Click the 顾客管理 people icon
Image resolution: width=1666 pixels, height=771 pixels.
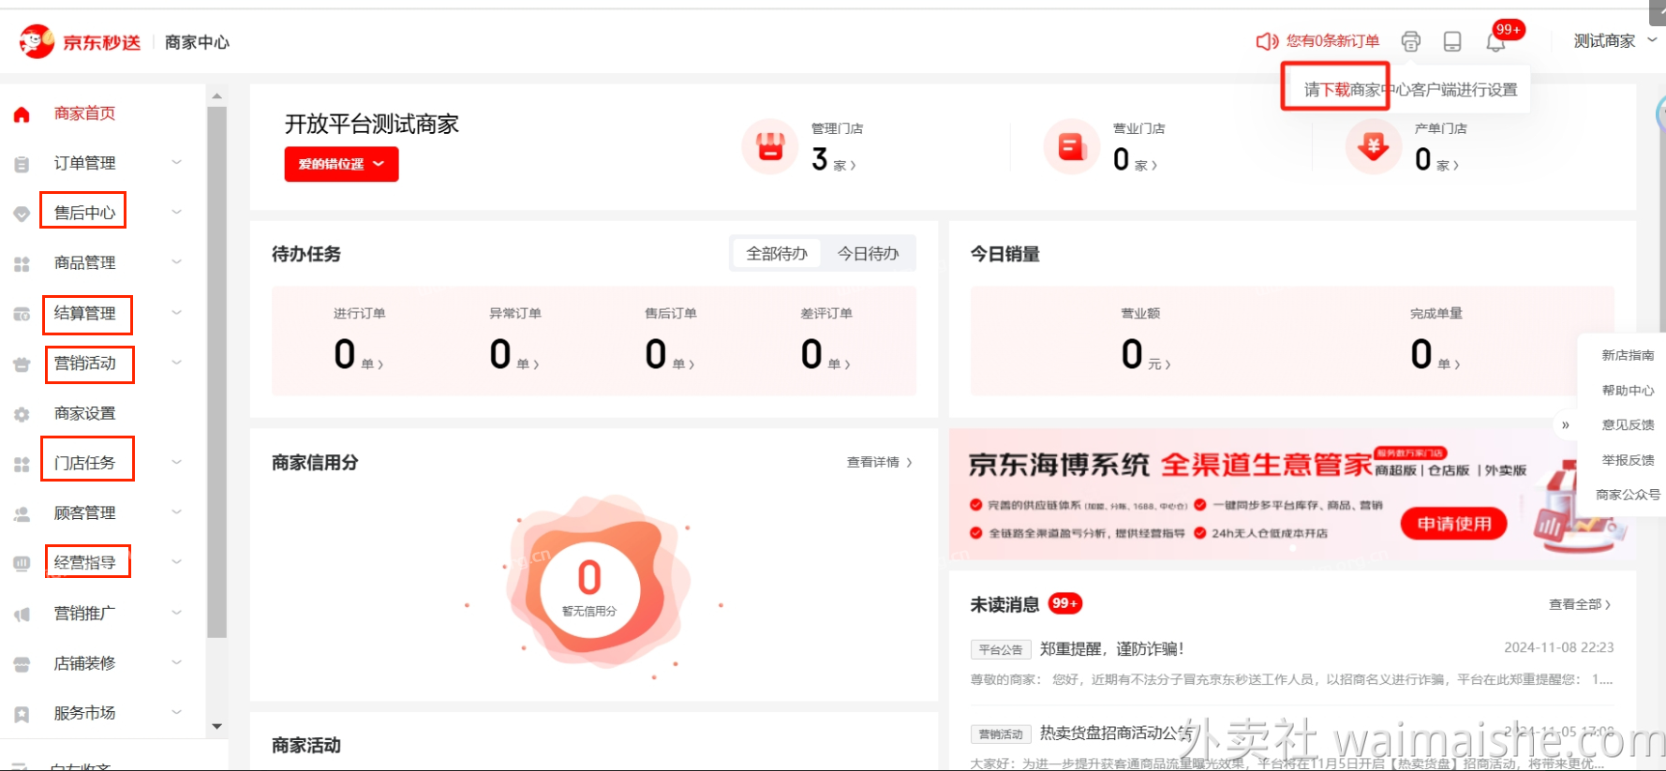pyautogui.click(x=22, y=513)
